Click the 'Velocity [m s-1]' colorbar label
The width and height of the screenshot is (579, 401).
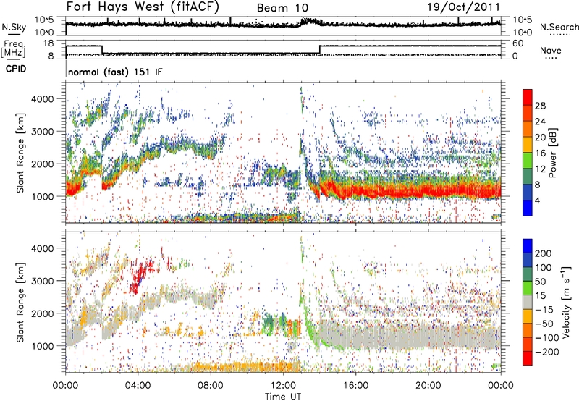click(566, 302)
